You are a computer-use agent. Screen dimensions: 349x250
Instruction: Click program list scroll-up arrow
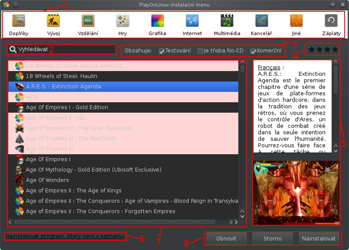point(243,211)
